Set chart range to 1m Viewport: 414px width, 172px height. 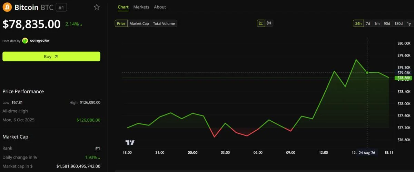[x=377, y=23]
